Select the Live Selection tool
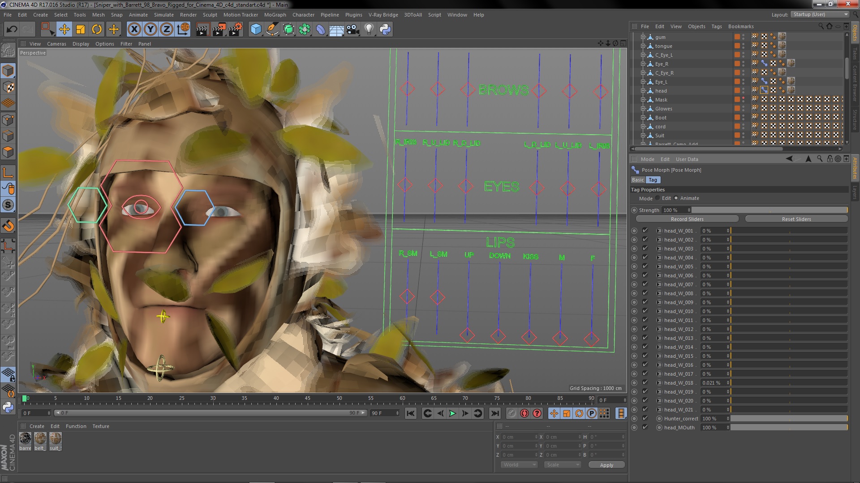 47,30
